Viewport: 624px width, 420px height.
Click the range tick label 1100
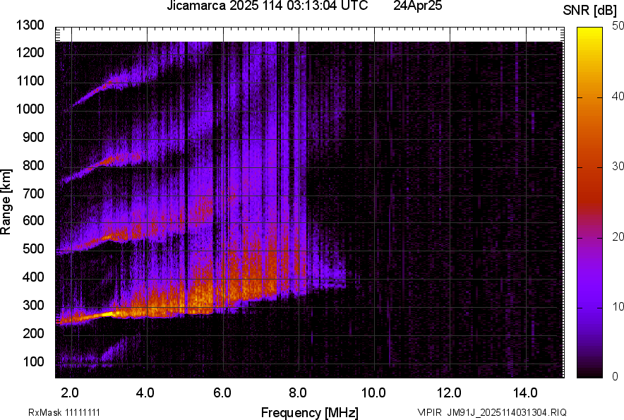[30, 80]
